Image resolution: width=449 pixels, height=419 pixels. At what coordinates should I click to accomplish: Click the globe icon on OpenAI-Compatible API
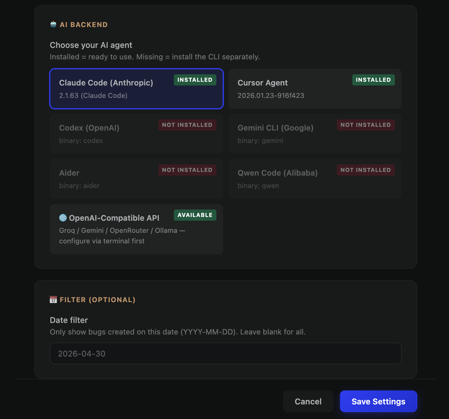(x=63, y=218)
